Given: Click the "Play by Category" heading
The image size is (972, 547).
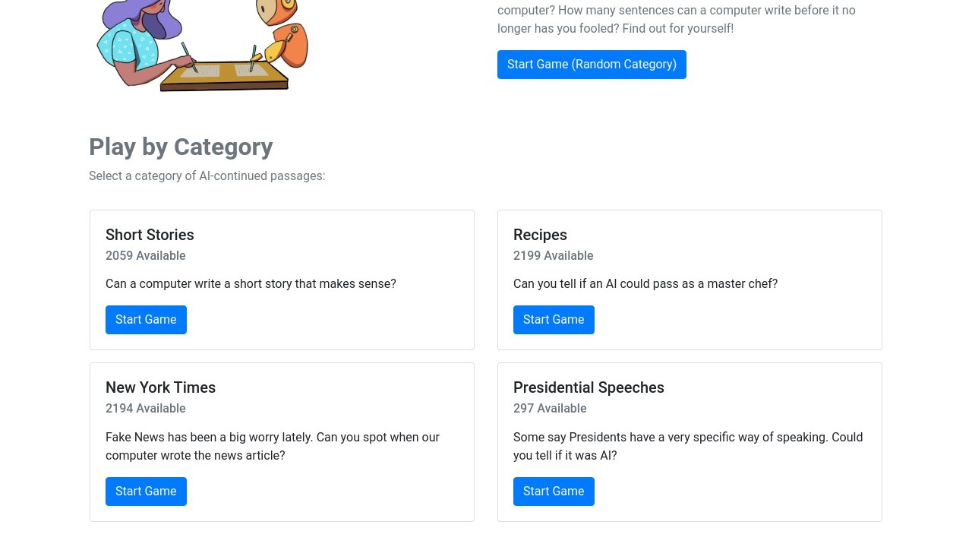Looking at the screenshot, I should click(181, 147).
